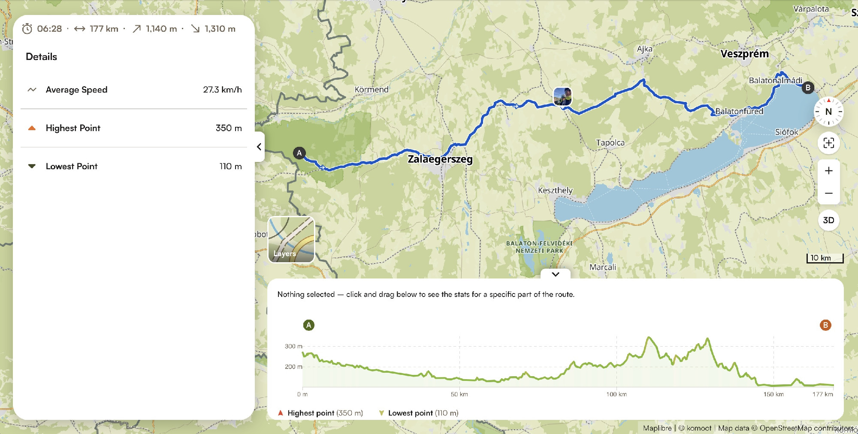Select the Lowest Point detail row
This screenshot has width=858, height=434.
tap(134, 166)
